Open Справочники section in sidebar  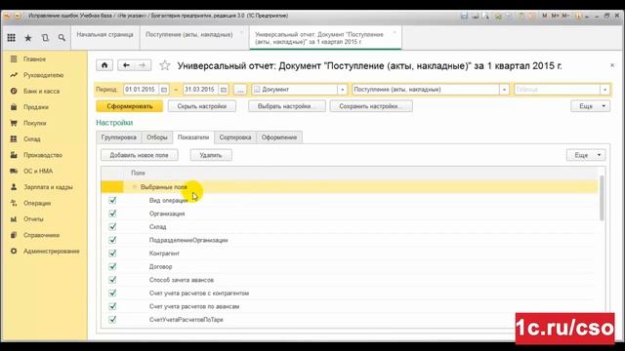41,235
